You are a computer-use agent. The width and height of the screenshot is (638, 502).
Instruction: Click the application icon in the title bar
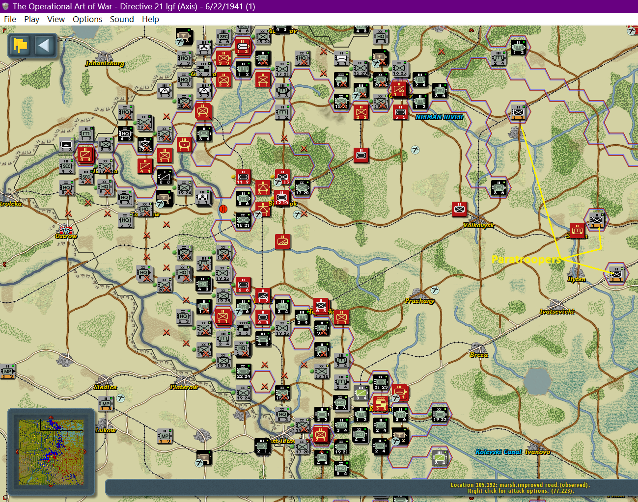tap(5, 6)
